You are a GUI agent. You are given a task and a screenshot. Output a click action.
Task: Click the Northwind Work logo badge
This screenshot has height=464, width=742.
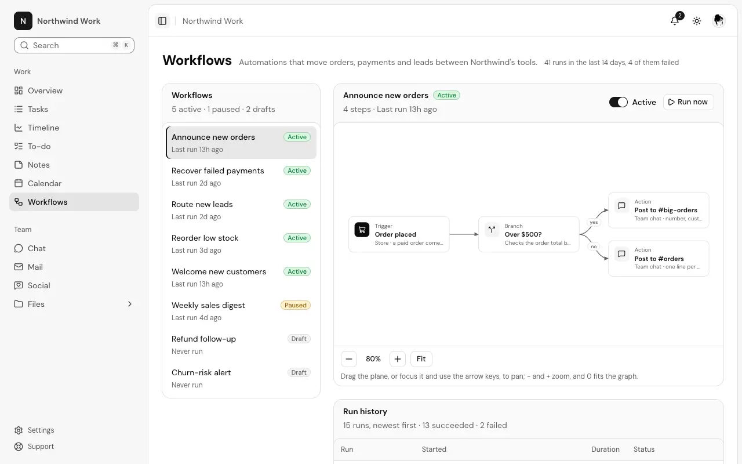point(23,21)
